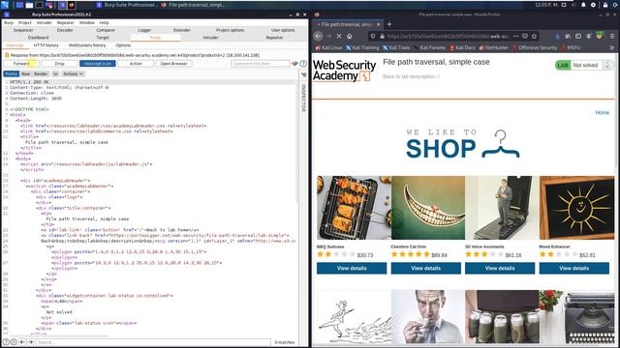Image resolution: width=620 pixels, height=348 pixels.
Task: Open the Action menu button
Action: click(x=136, y=64)
